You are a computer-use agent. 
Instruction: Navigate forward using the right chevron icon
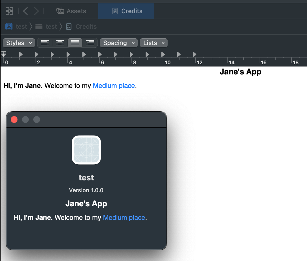(36, 11)
